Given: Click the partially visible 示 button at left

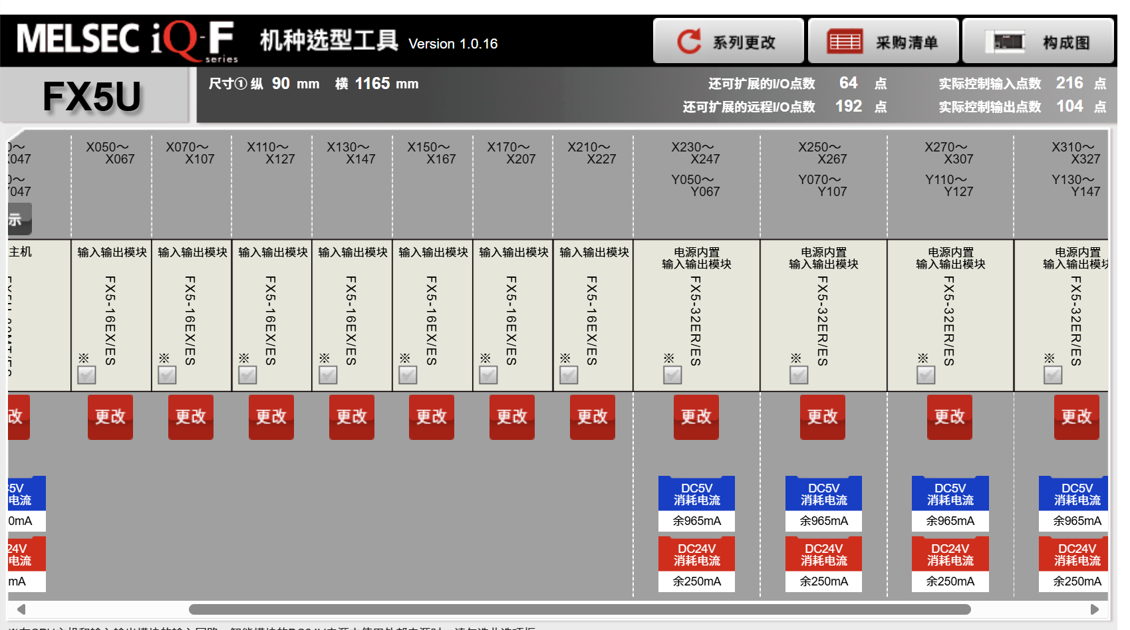Looking at the screenshot, I should 19,219.
